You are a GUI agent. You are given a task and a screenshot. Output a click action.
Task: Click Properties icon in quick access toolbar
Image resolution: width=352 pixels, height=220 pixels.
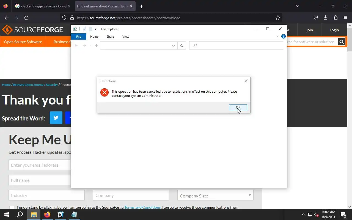(x=84, y=29)
